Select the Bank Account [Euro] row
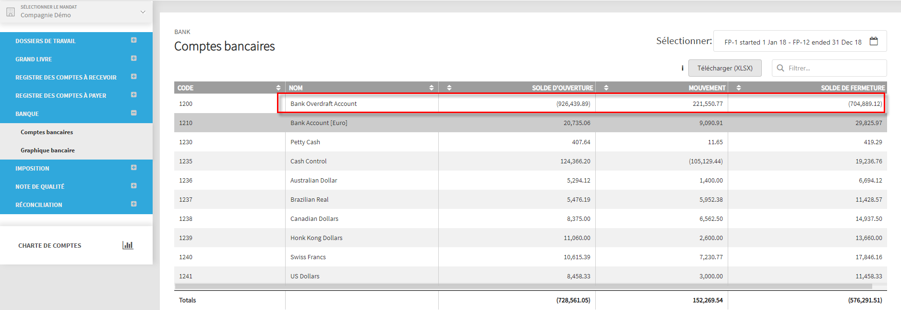Image resolution: width=901 pixels, height=310 pixels. pyautogui.click(x=530, y=123)
